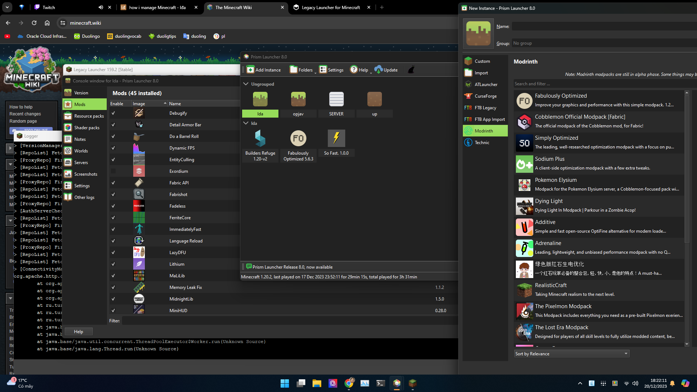Open File Explorer from taskbar
The height and width of the screenshot is (392, 697).
(x=317, y=383)
